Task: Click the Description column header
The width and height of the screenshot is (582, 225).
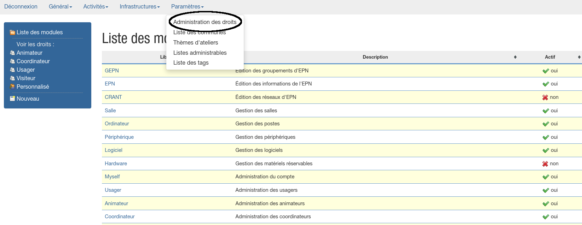Action: pyautogui.click(x=375, y=57)
